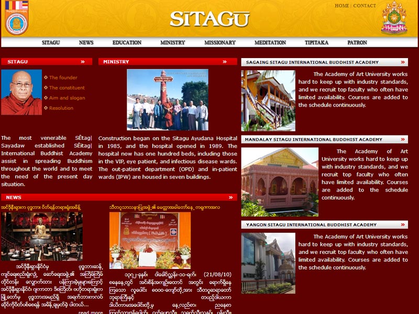The image size is (419, 314).
Task: Open the Mandalay Academy pink building photo
Action: tap(280, 182)
